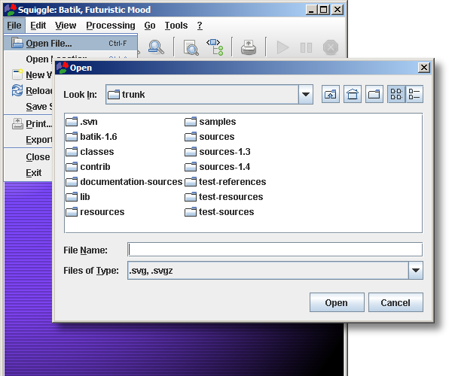Viewport: 452px width, 376px height.
Task: Open the DOM tree viewer icon
Action: tap(215, 47)
